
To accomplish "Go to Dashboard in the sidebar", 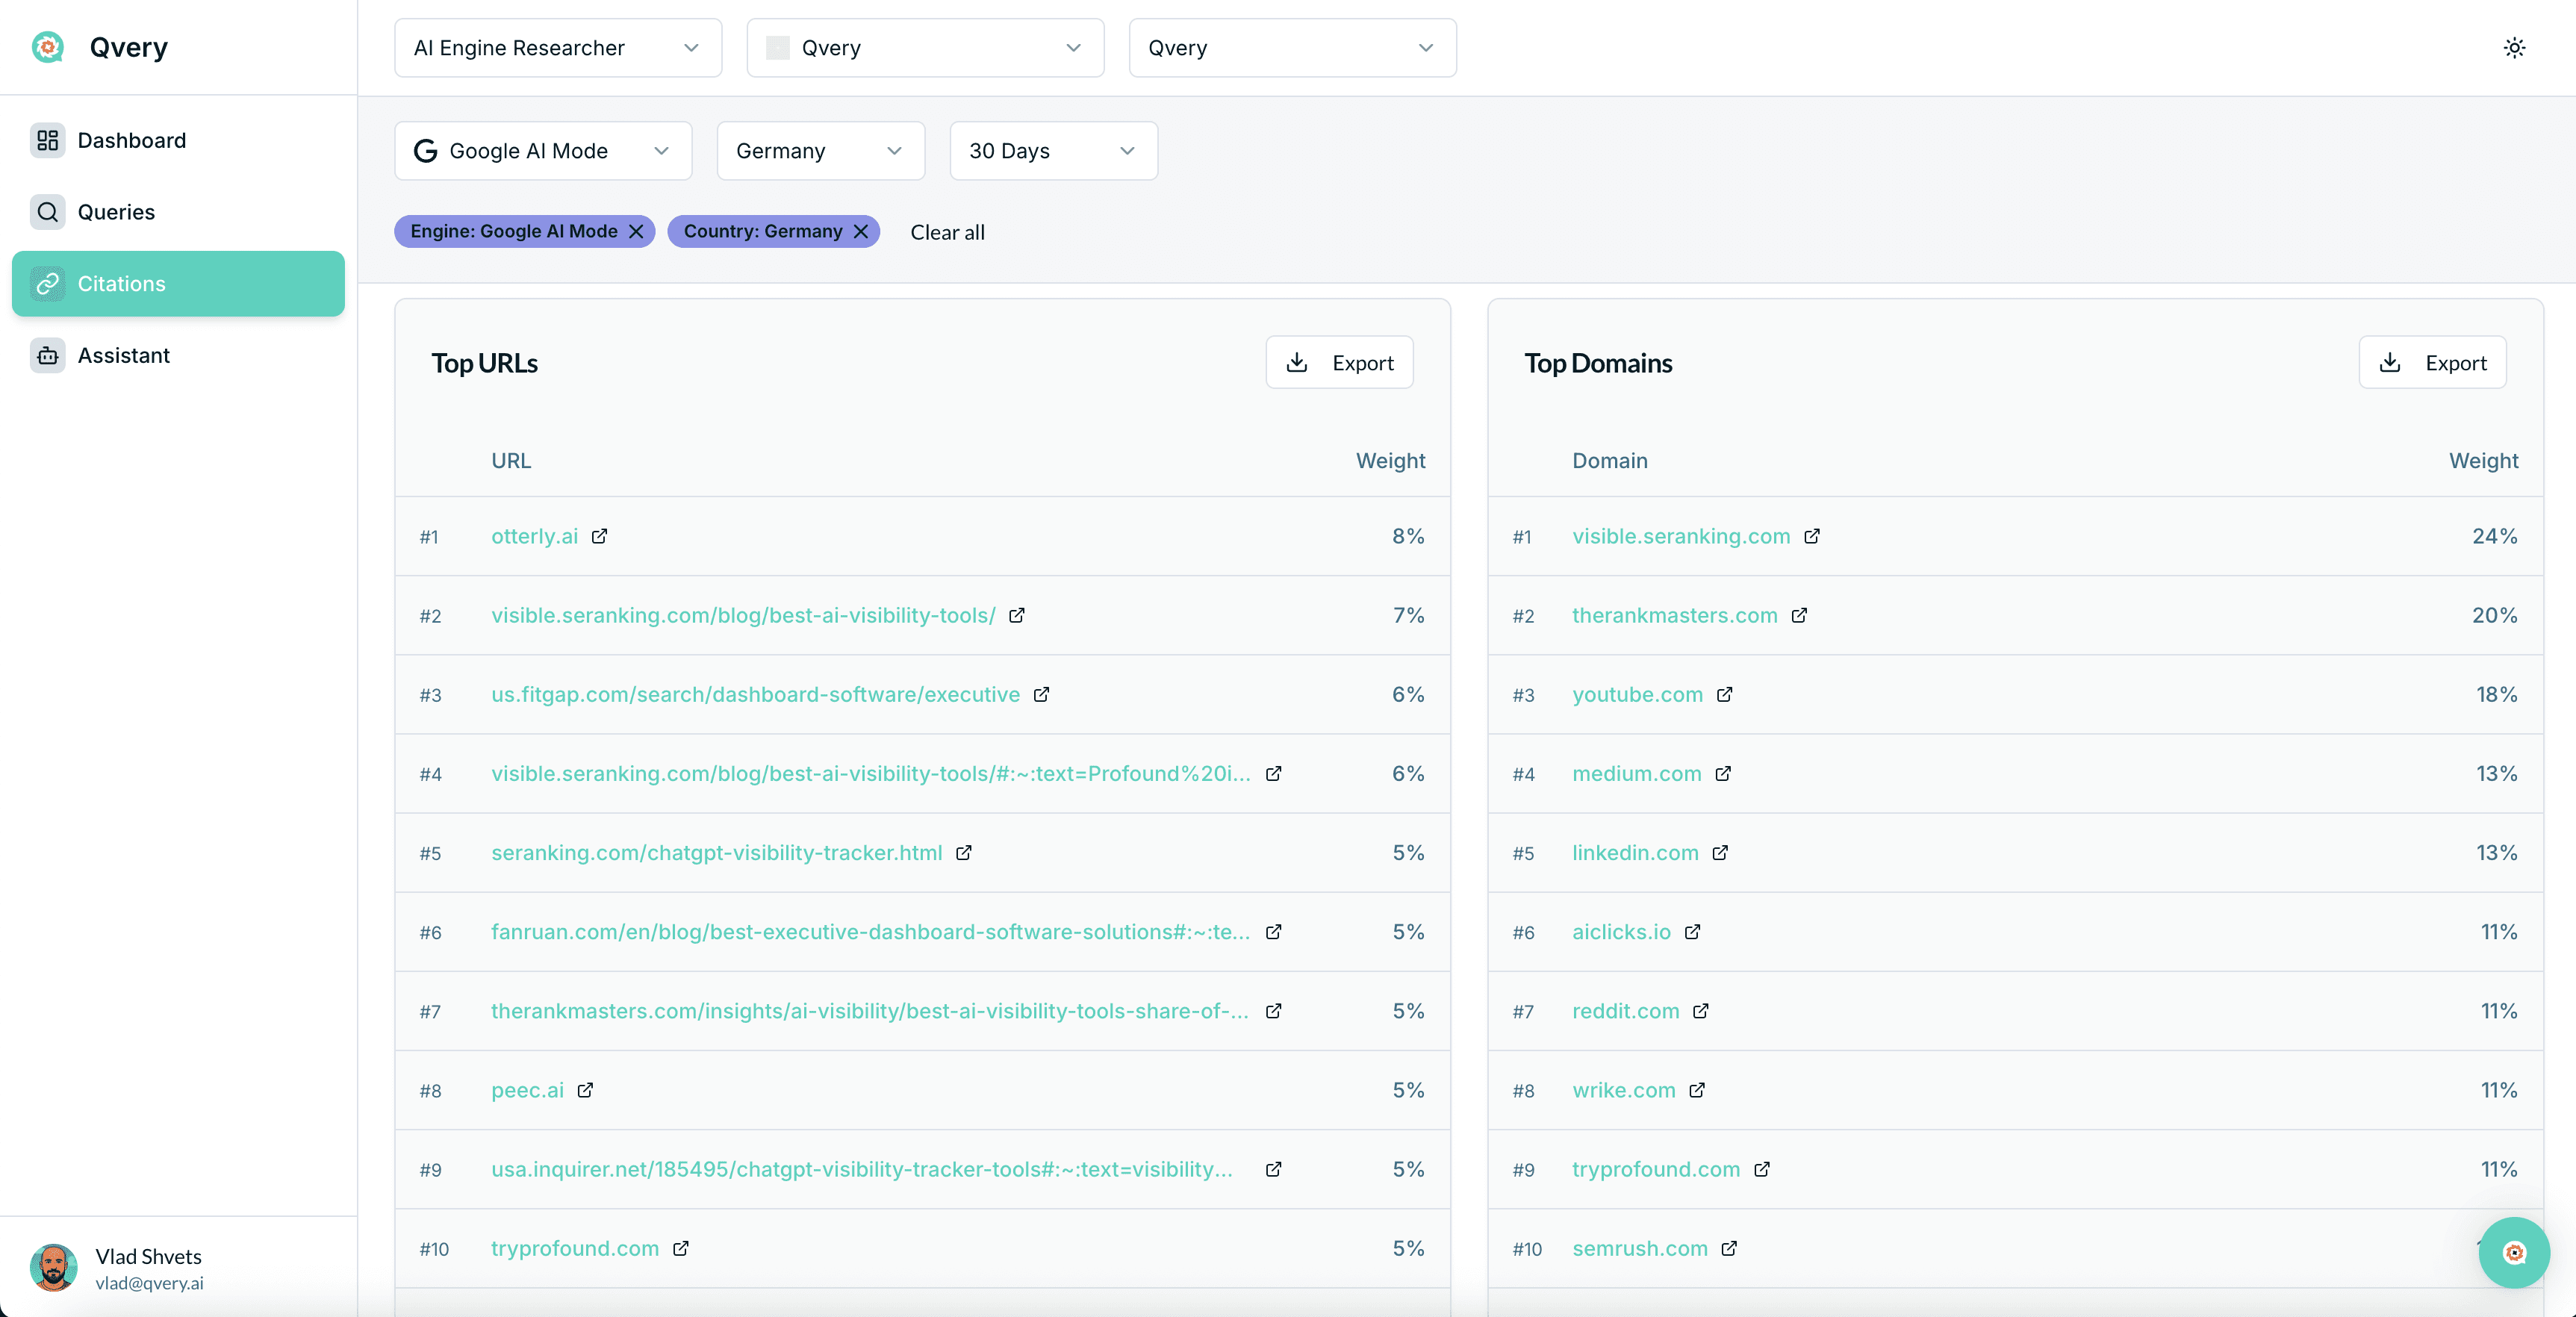I will [131, 140].
